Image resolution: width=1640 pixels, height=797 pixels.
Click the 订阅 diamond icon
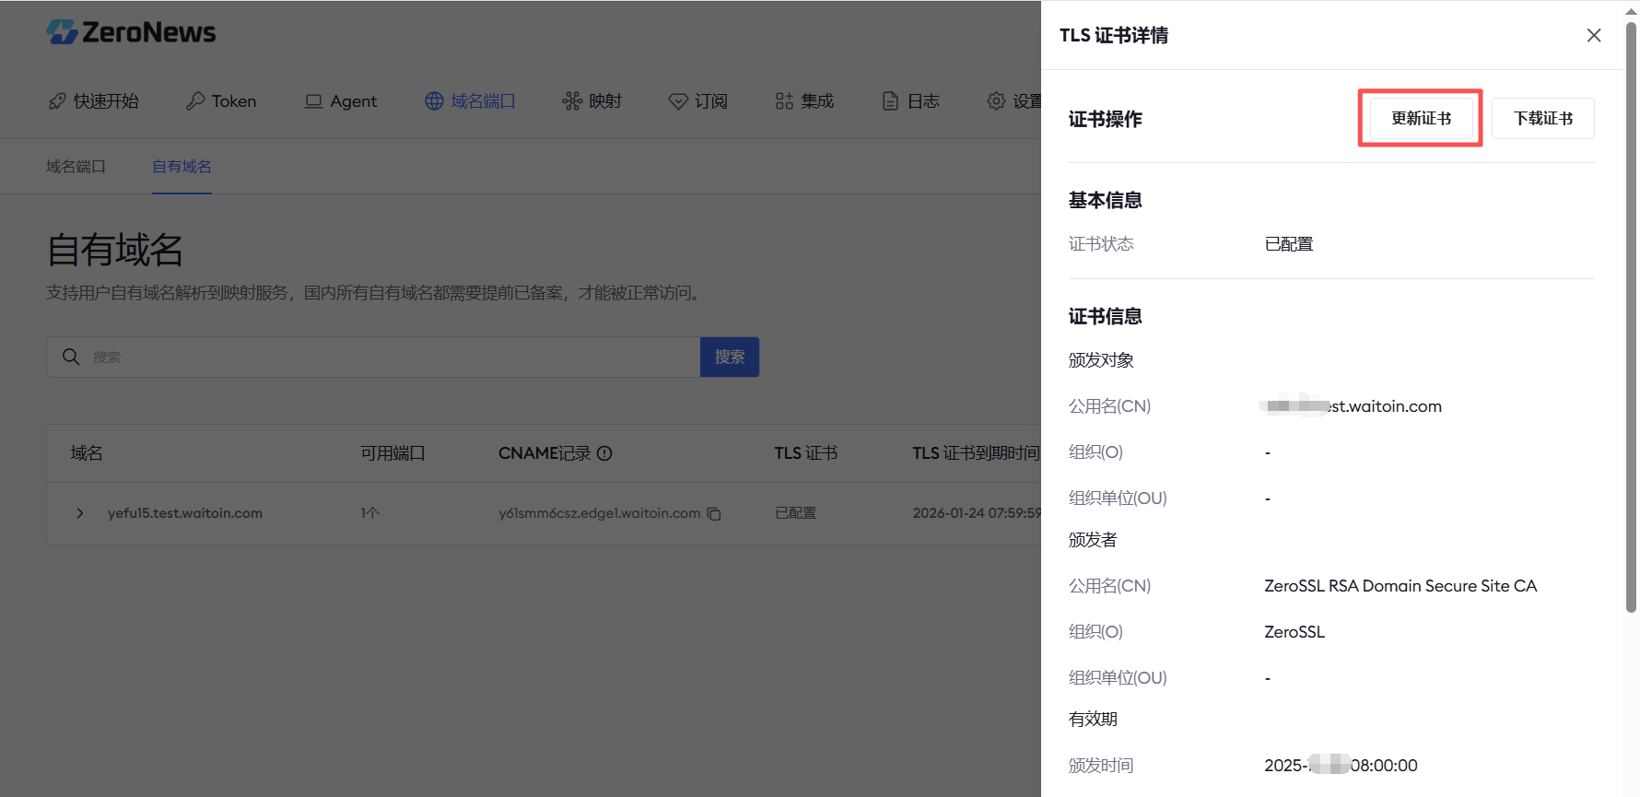point(678,101)
